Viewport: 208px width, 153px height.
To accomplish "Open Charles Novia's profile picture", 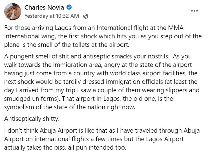I will (x=12, y=12).
